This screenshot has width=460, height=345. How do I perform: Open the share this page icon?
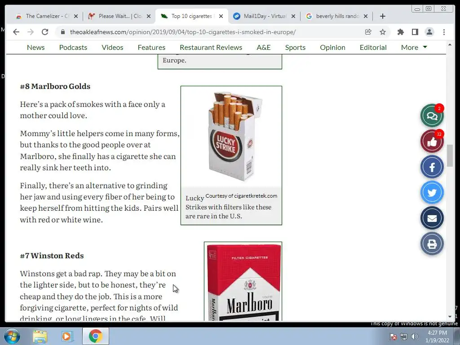[368, 32]
